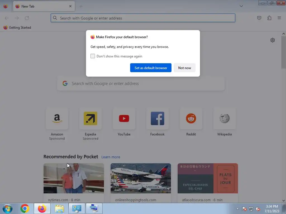286x214 pixels.
Task: Open the Firefox View pinned tab icon
Action: tap(6, 6)
